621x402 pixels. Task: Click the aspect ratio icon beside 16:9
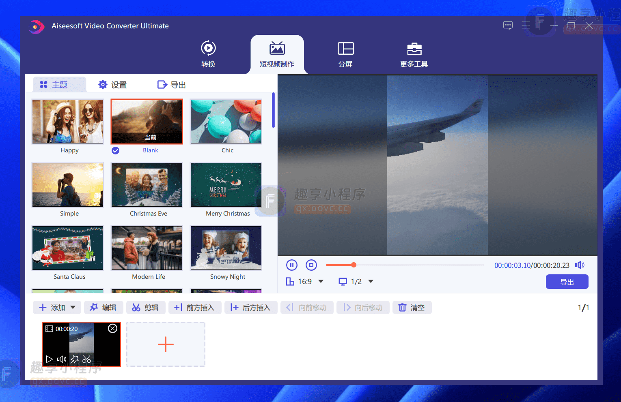pyautogui.click(x=290, y=281)
